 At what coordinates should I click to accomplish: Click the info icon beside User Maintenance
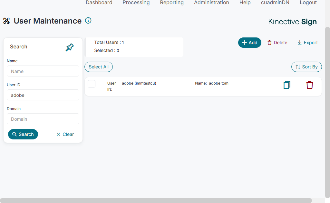click(x=88, y=21)
